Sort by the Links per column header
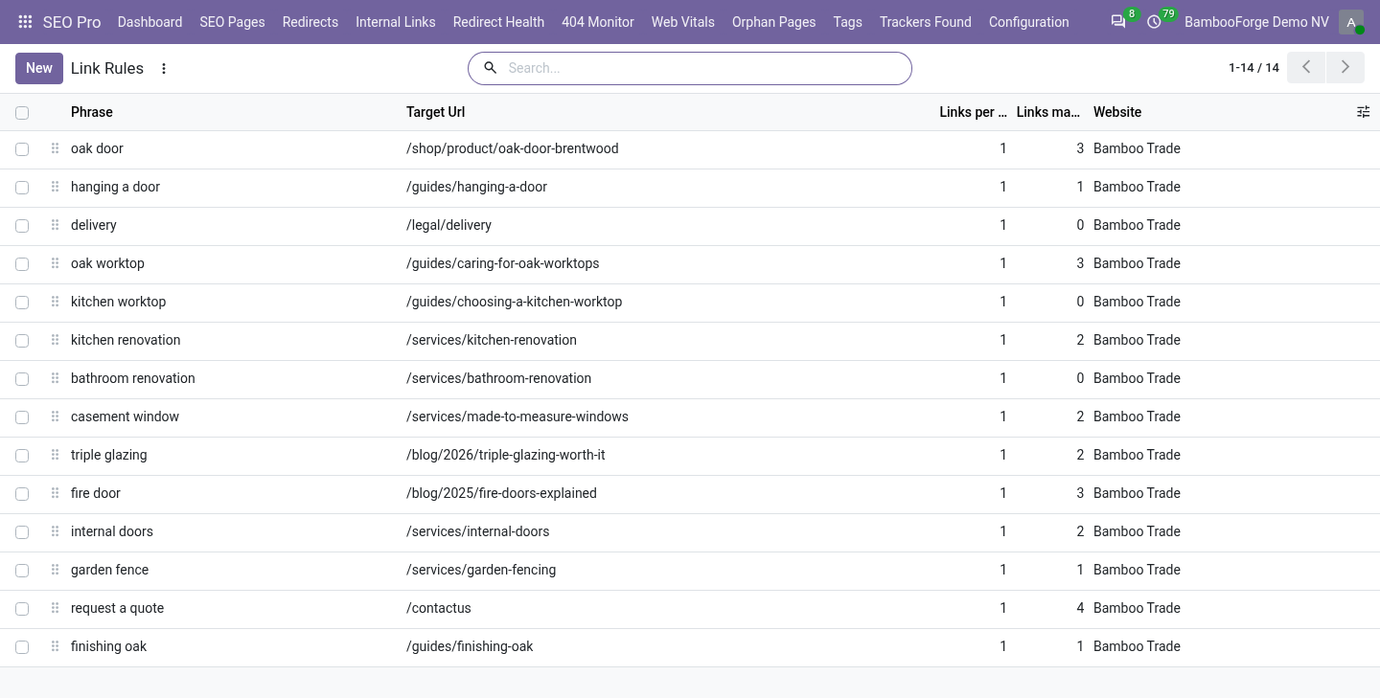Viewport: 1380px width, 698px height. click(973, 112)
